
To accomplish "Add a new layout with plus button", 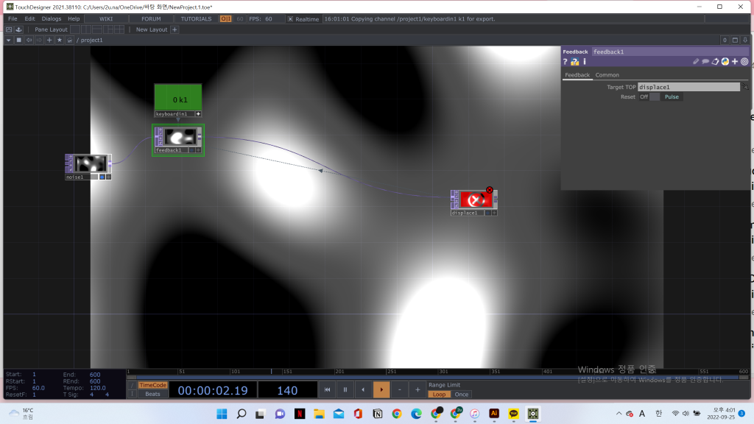I will pos(175,29).
